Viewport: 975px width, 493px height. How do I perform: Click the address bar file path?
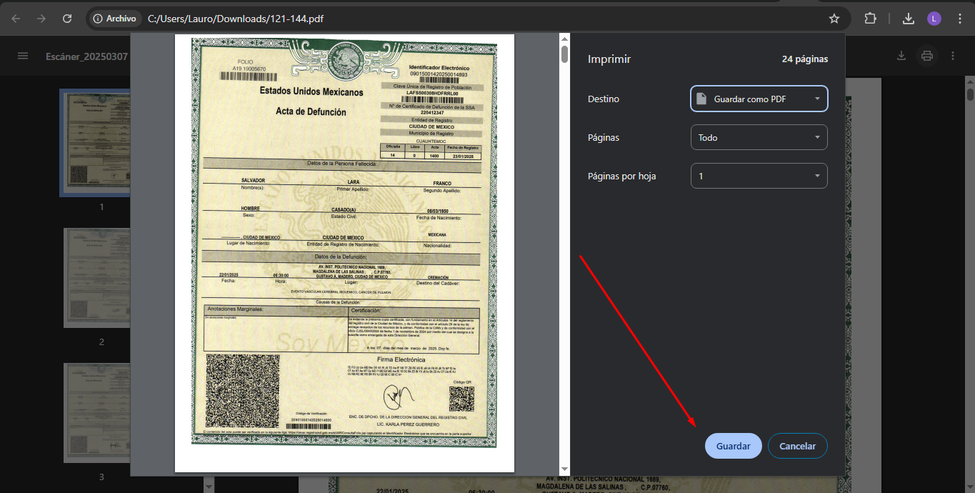236,19
